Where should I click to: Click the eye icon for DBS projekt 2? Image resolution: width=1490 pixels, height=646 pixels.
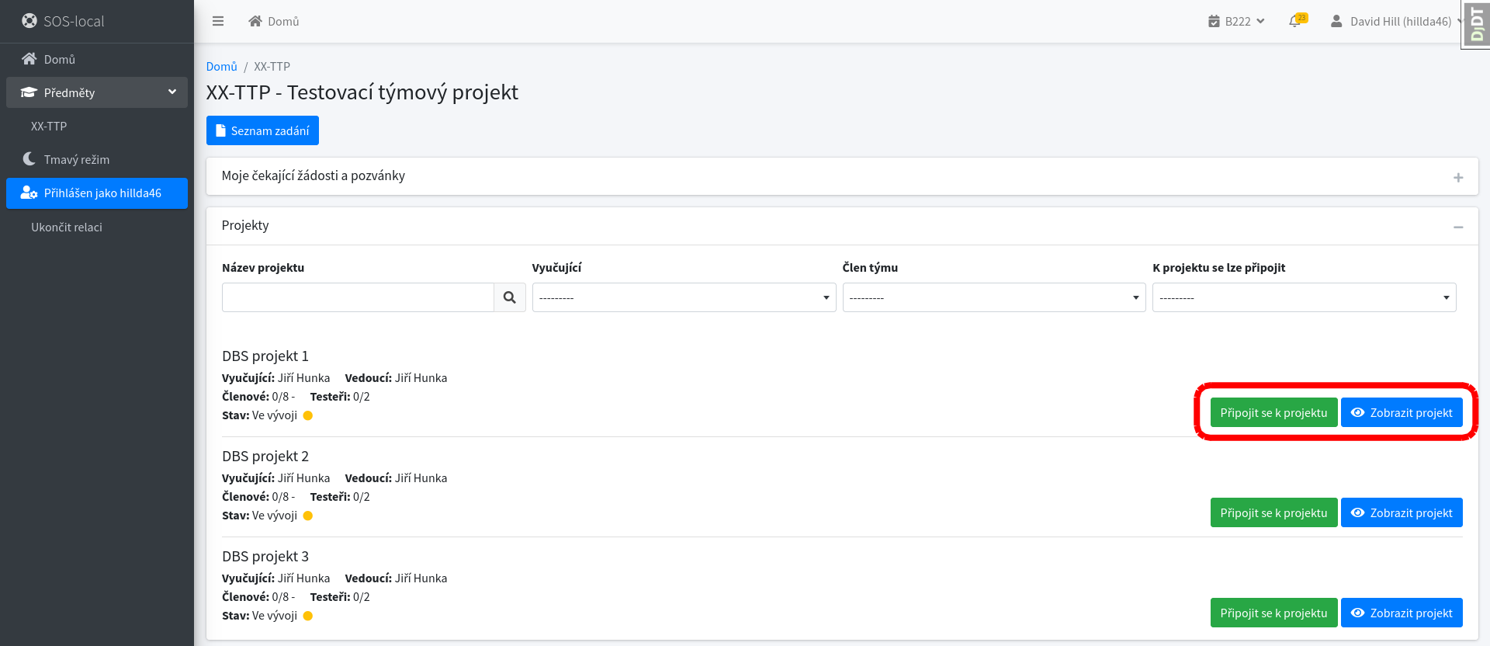(x=1358, y=512)
